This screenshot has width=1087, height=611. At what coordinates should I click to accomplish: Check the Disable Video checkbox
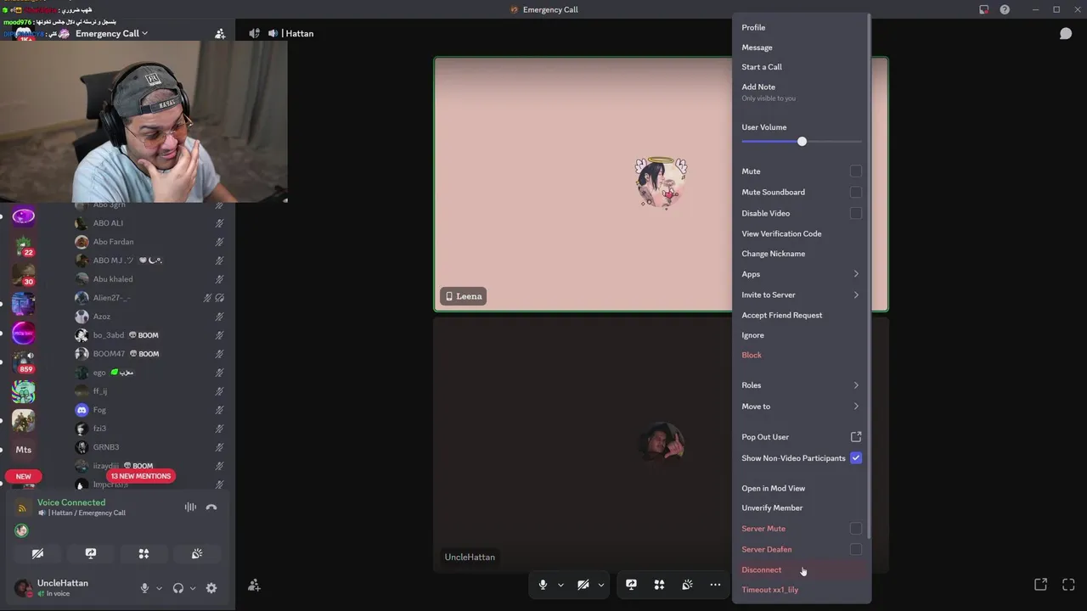(x=856, y=213)
